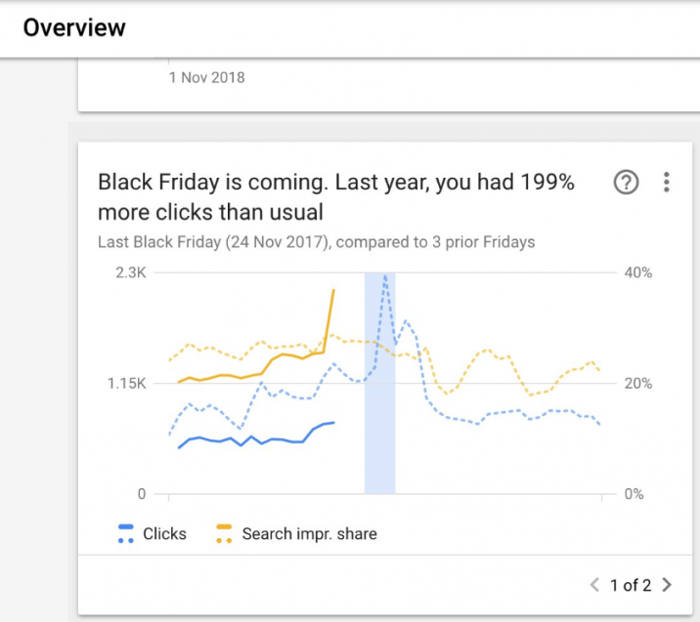700x622 pixels.
Task: Toggle the Clicks series label
Action: (x=164, y=534)
